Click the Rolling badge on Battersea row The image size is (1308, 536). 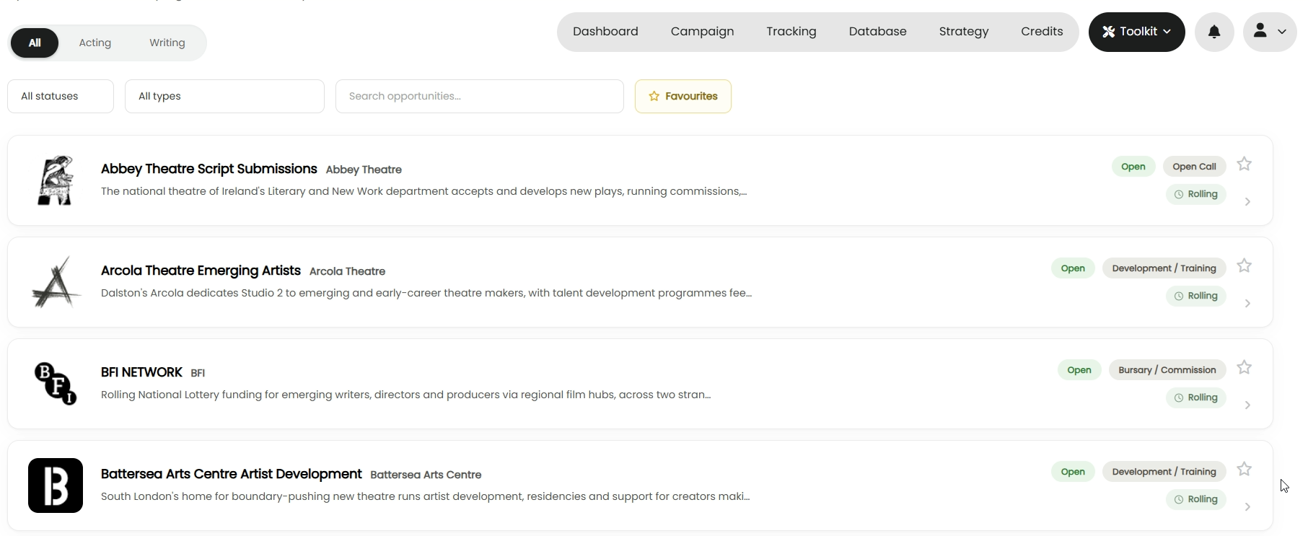1195,499
